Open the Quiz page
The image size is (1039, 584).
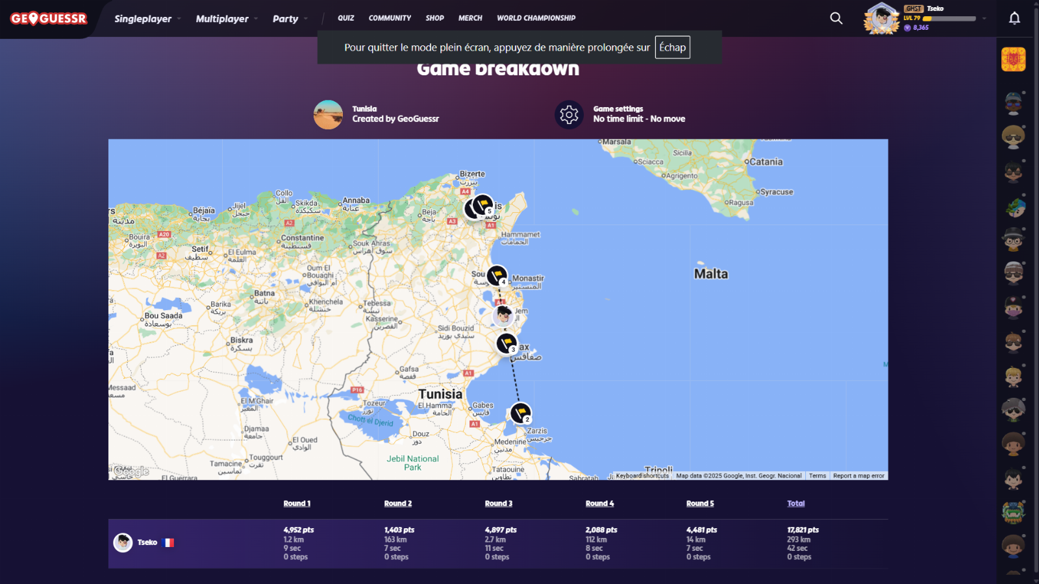point(345,18)
